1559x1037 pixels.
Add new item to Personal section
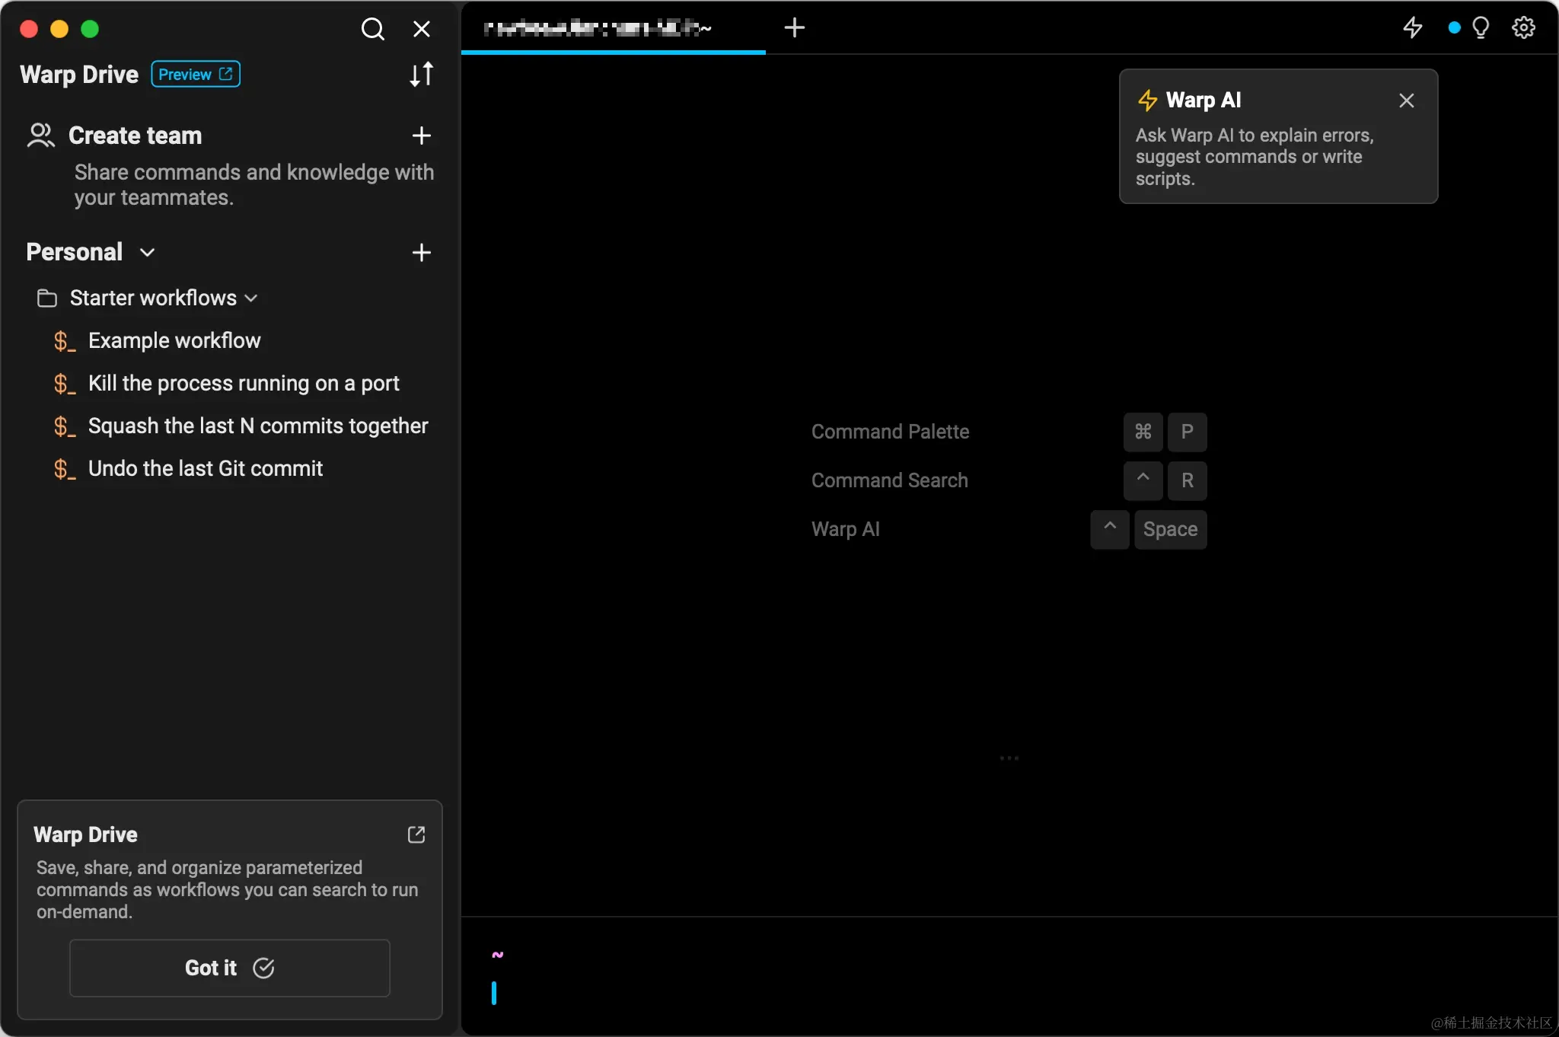(x=421, y=253)
